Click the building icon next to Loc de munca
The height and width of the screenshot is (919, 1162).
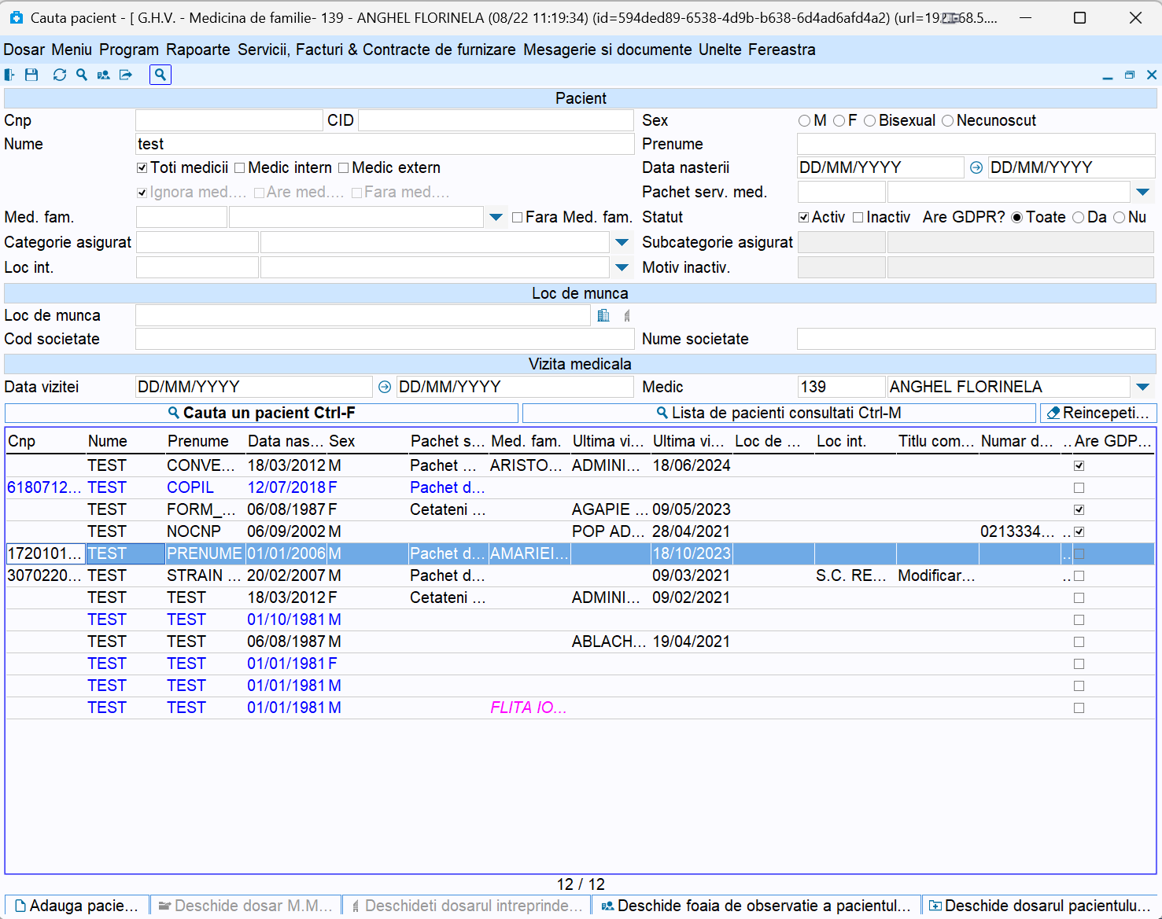point(603,315)
